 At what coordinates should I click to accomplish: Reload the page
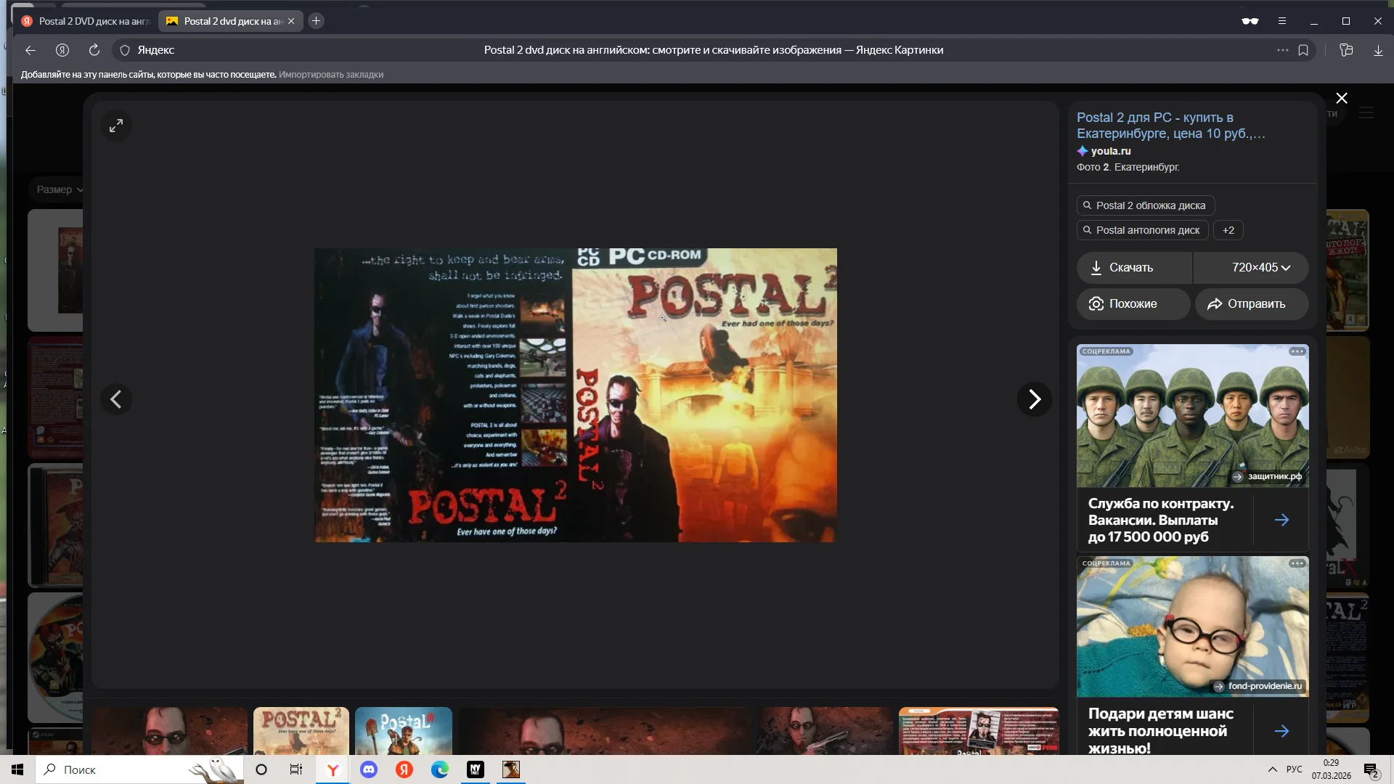(94, 50)
